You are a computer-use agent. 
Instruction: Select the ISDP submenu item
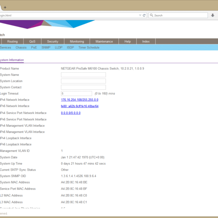[70, 48]
